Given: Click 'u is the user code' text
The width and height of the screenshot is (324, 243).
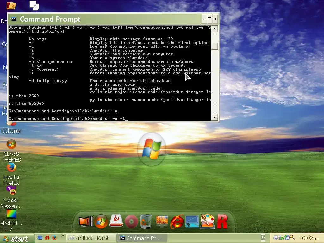Looking at the screenshot, I should [112, 84].
